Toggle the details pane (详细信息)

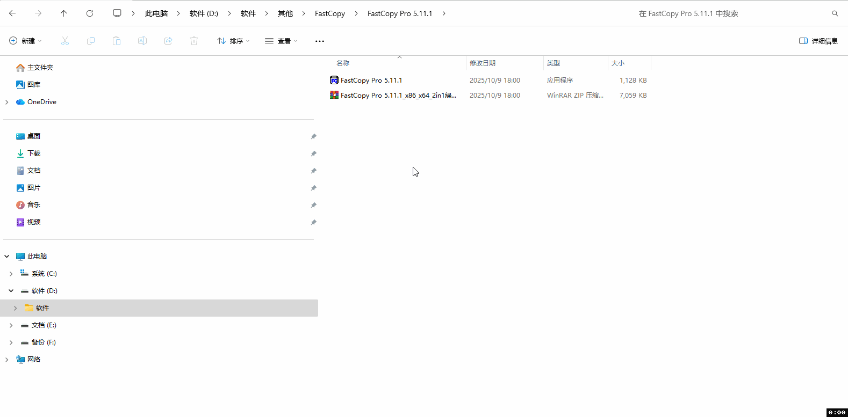point(818,41)
